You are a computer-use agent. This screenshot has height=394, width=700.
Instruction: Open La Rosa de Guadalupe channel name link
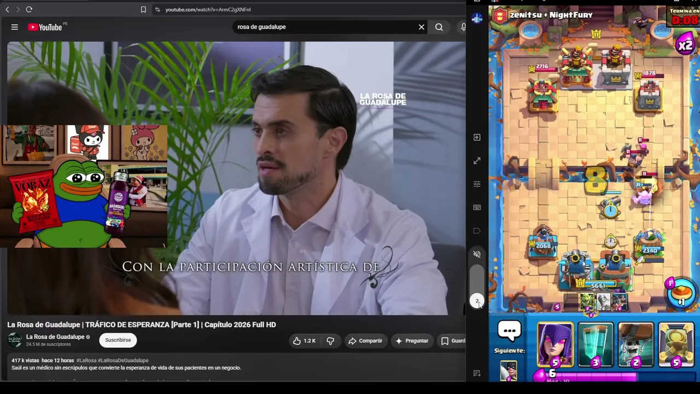pos(55,337)
